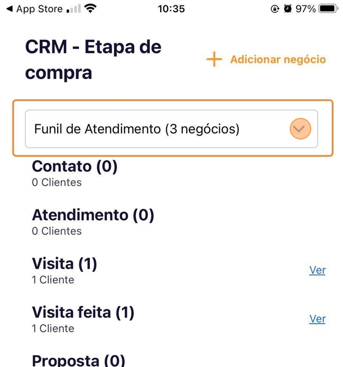
Task: Select the Proposta (0) stage
Action: [78, 360]
